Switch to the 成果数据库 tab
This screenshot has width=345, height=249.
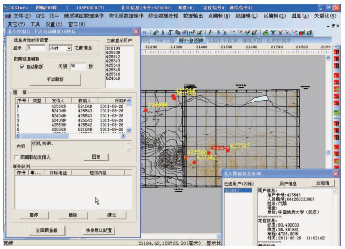pos(278,41)
